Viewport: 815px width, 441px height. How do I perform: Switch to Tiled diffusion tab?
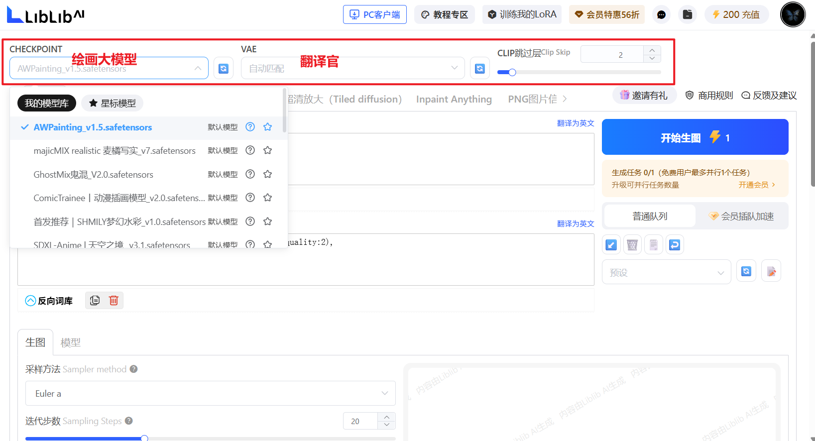click(x=345, y=99)
